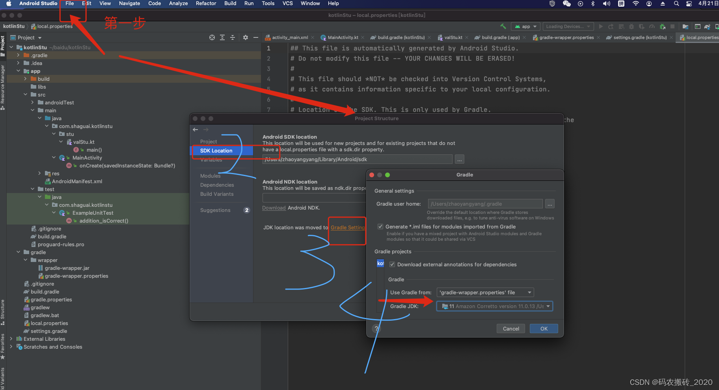Open the Resource Manager side tool window

tap(3, 87)
